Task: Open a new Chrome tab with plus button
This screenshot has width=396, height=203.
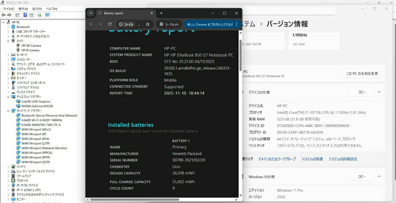Action: (161, 13)
